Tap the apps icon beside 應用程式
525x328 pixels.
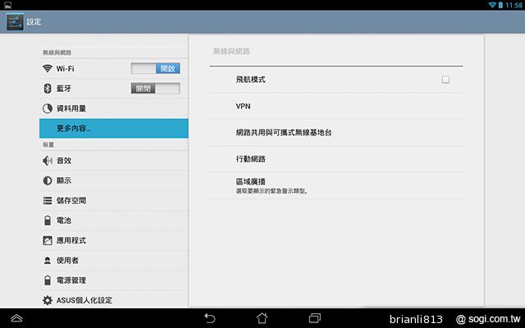tap(48, 240)
